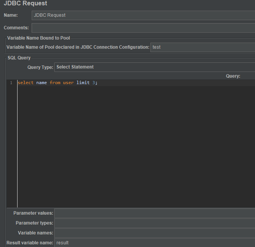Viewport: 255px width, 247px height.
Task: Place cursor after the semicolon in the query
Action: pyautogui.click(x=98, y=83)
